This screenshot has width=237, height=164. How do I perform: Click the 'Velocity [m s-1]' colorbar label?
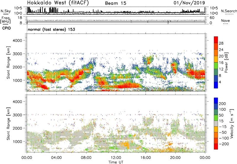click(231, 123)
